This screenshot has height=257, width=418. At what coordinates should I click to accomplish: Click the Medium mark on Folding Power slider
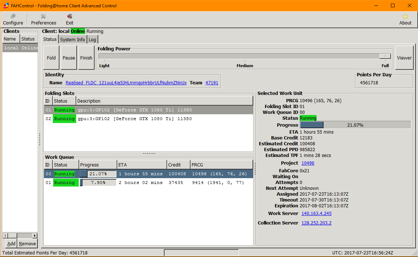245,66
